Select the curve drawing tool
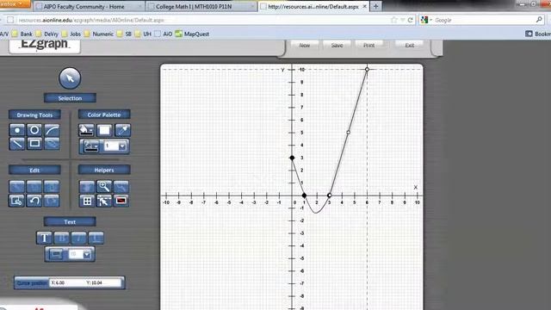551x310 pixels. coord(52,130)
